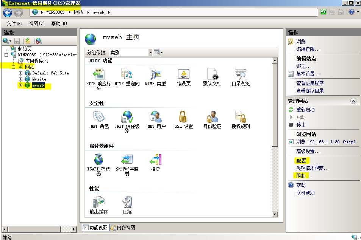Collapse the 管理网站 section chevron

pyautogui.click(x=353, y=101)
